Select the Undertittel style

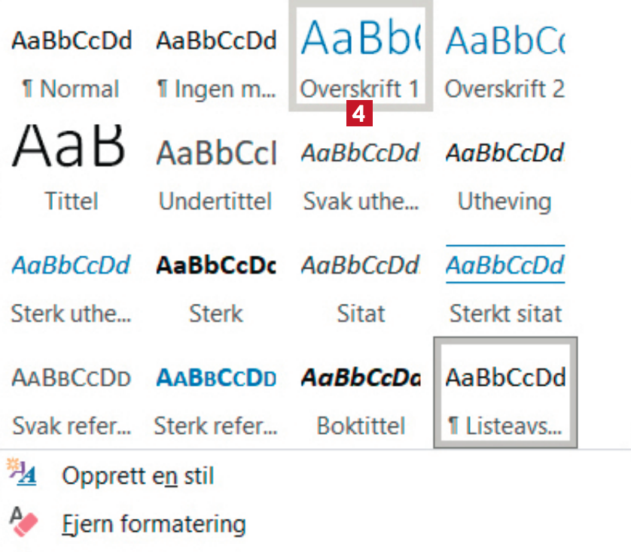tap(216, 169)
